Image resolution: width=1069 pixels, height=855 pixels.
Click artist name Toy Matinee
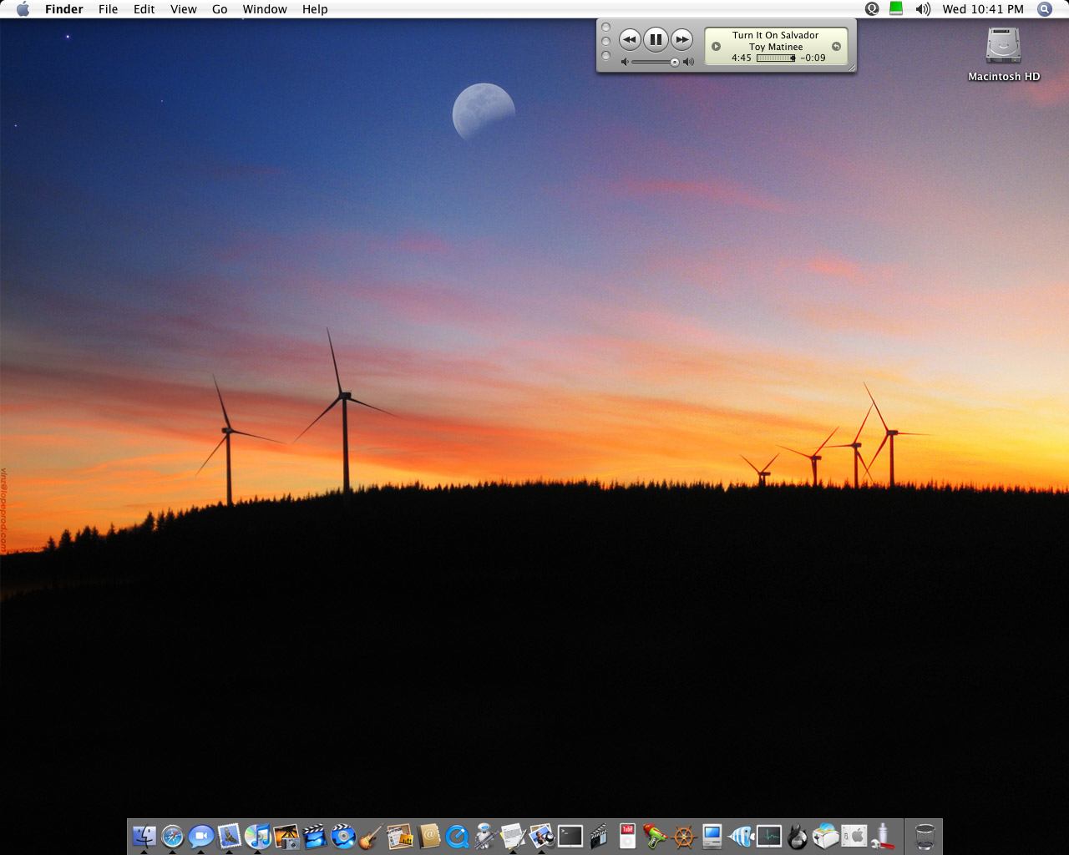click(x=776, y=47)
